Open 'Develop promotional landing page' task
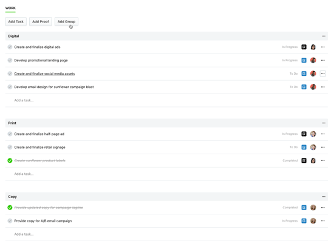The width and height of the screenshot is (334, 246). point(41,60)
